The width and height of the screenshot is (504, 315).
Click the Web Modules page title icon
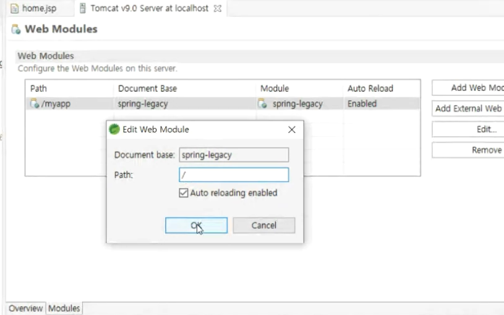point(15,29)
